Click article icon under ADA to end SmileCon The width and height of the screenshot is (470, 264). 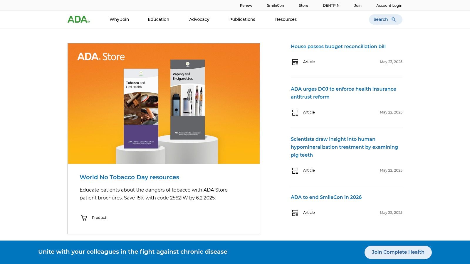(x=295, y=213)
